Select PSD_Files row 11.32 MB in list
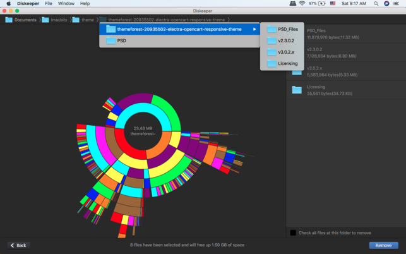 (346, 33)
